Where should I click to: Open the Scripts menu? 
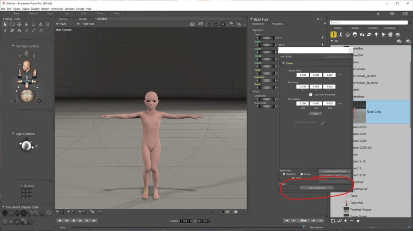tap(80, 9)
